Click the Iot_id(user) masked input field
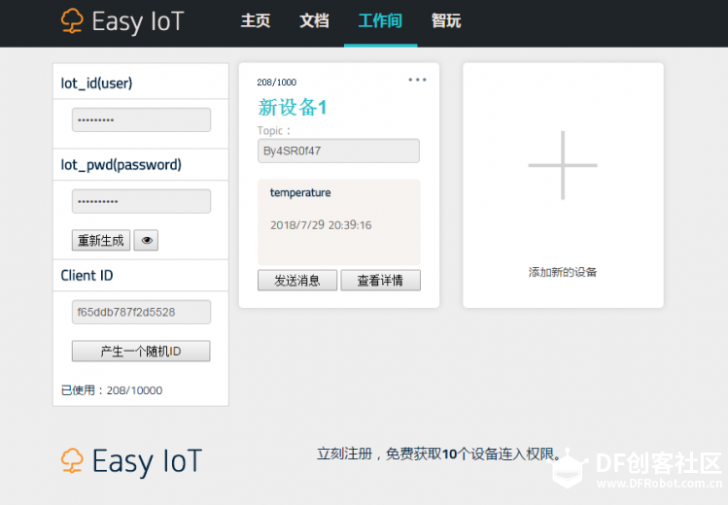 (x=141, y=120)
